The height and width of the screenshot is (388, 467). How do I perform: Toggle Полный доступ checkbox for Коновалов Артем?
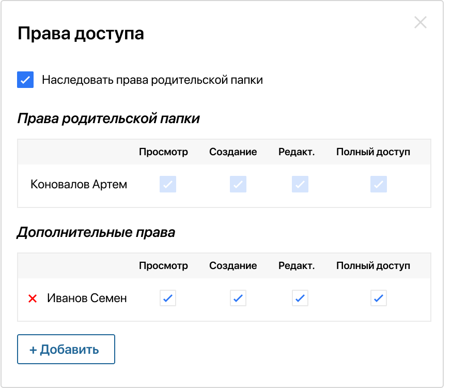click(379, 184)
